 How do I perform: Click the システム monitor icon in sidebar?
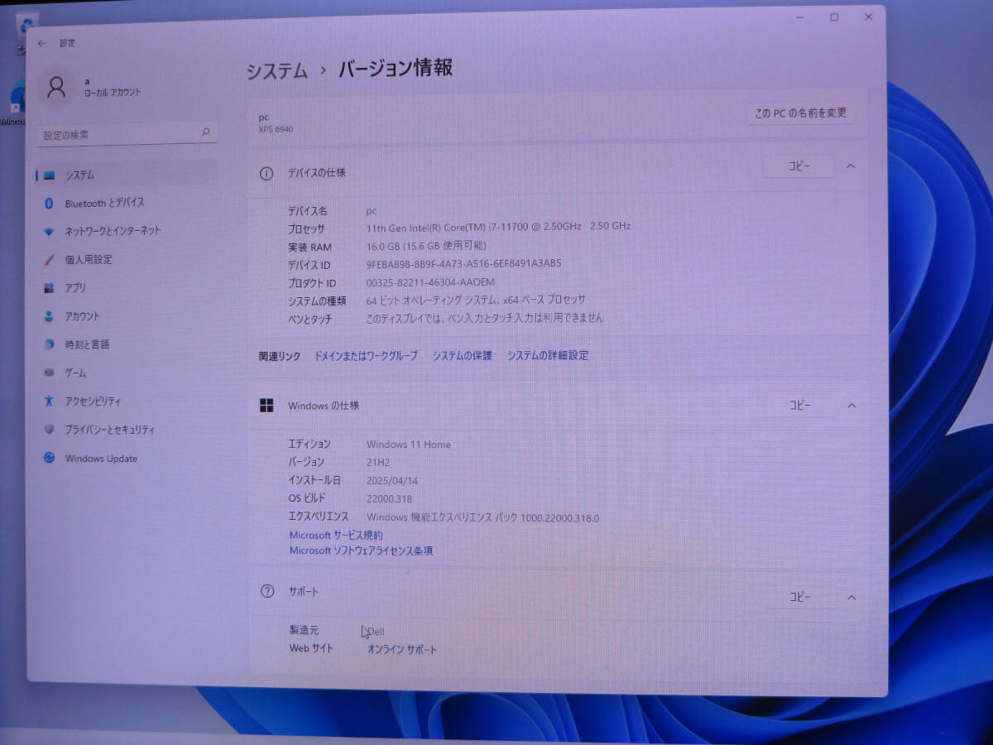click(x=50, y=175)
